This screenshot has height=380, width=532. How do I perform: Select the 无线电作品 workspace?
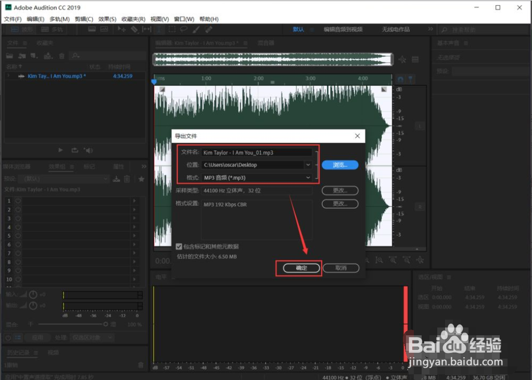click(396, 30)
